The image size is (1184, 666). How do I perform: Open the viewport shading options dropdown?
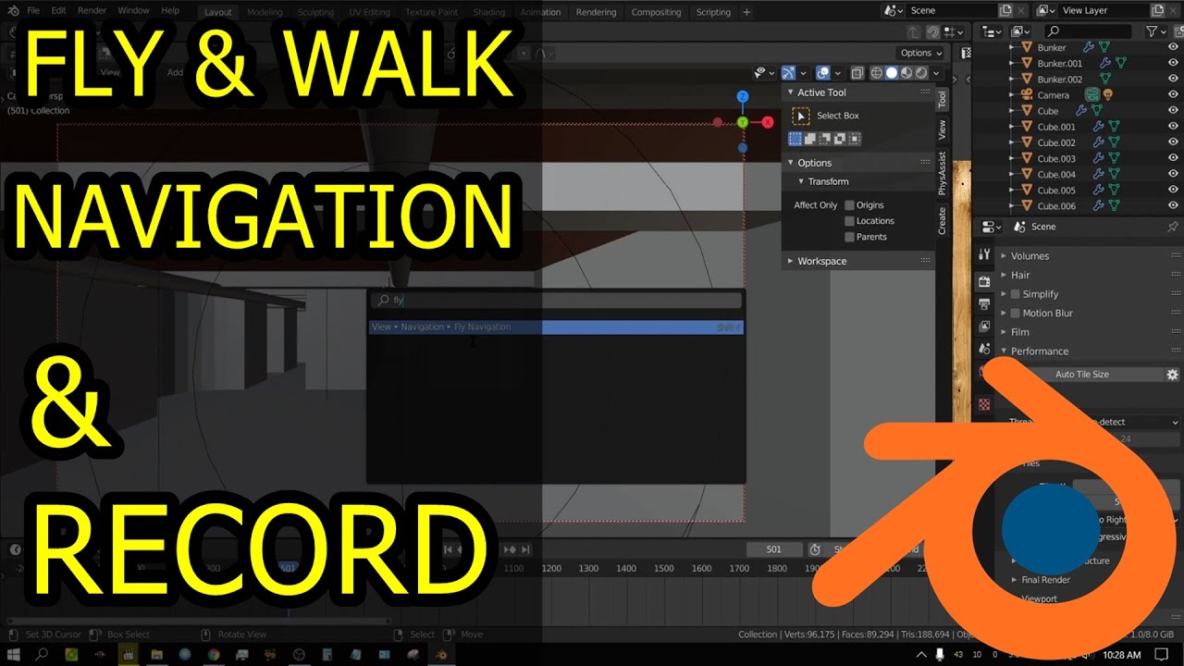pyautogui.click(x=936, y=73)
